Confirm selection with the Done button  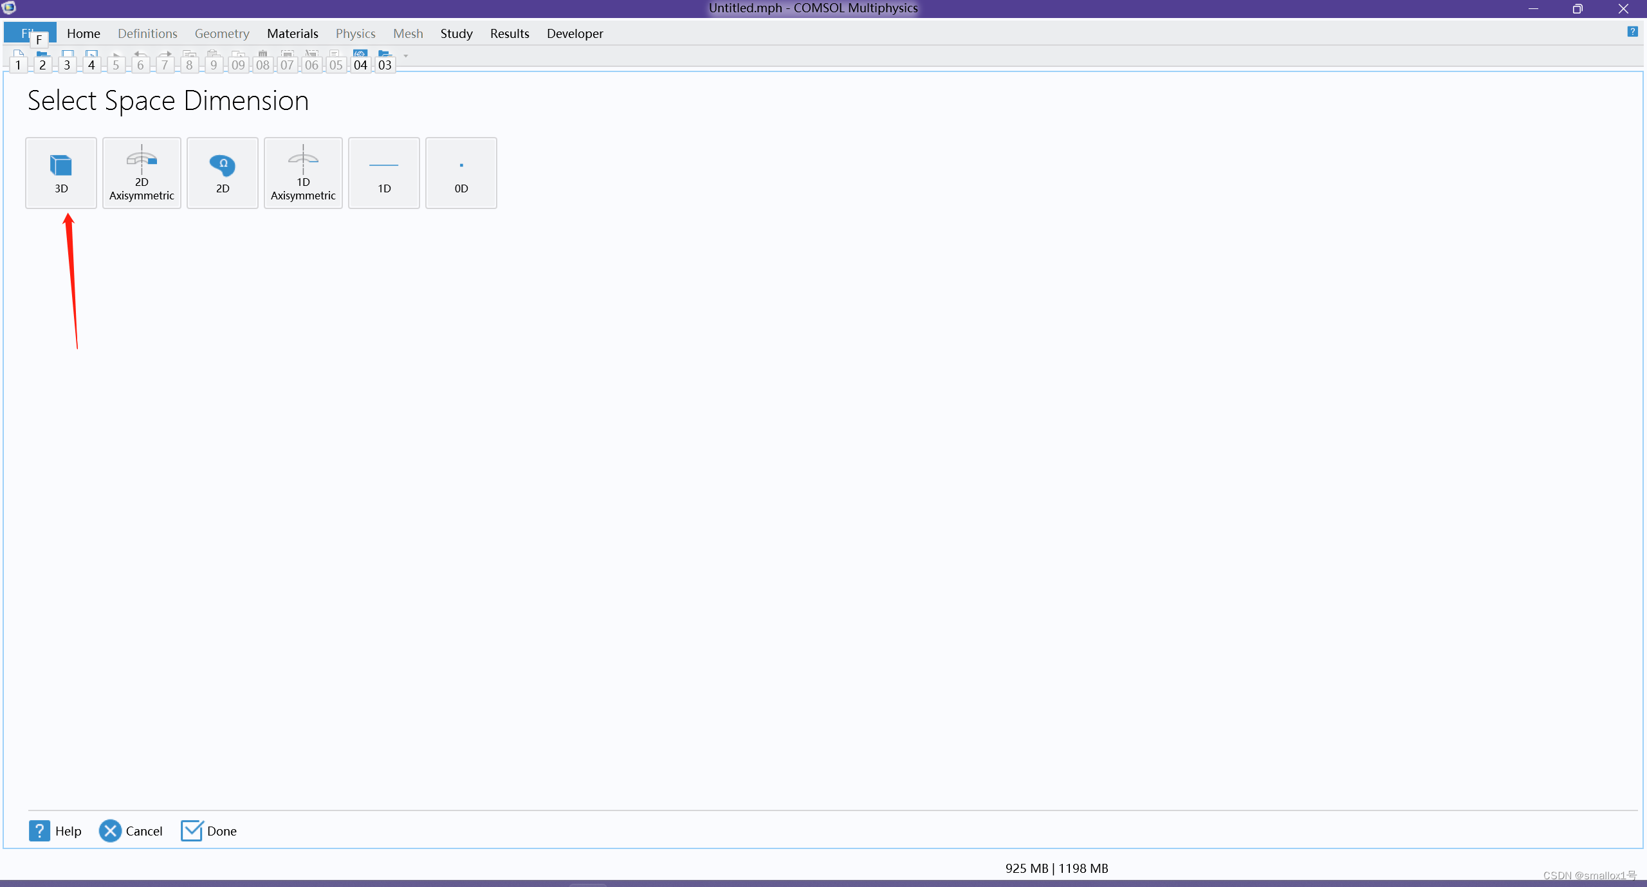208,831
